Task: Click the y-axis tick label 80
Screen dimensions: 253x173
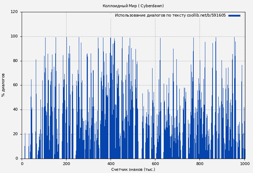Action: [x=15, y=61]
